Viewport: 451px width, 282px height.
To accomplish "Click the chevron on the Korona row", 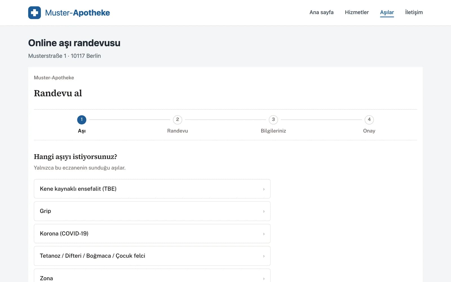I will (264, 234).
